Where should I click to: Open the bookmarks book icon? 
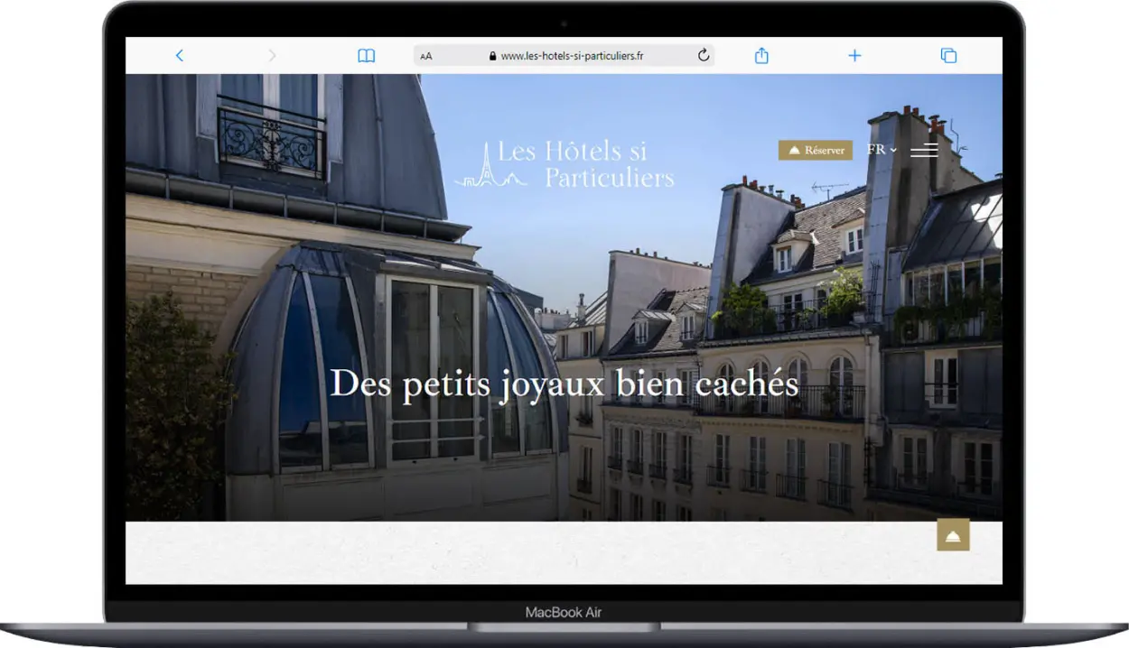pyautogui.click(x=366, y=56)
